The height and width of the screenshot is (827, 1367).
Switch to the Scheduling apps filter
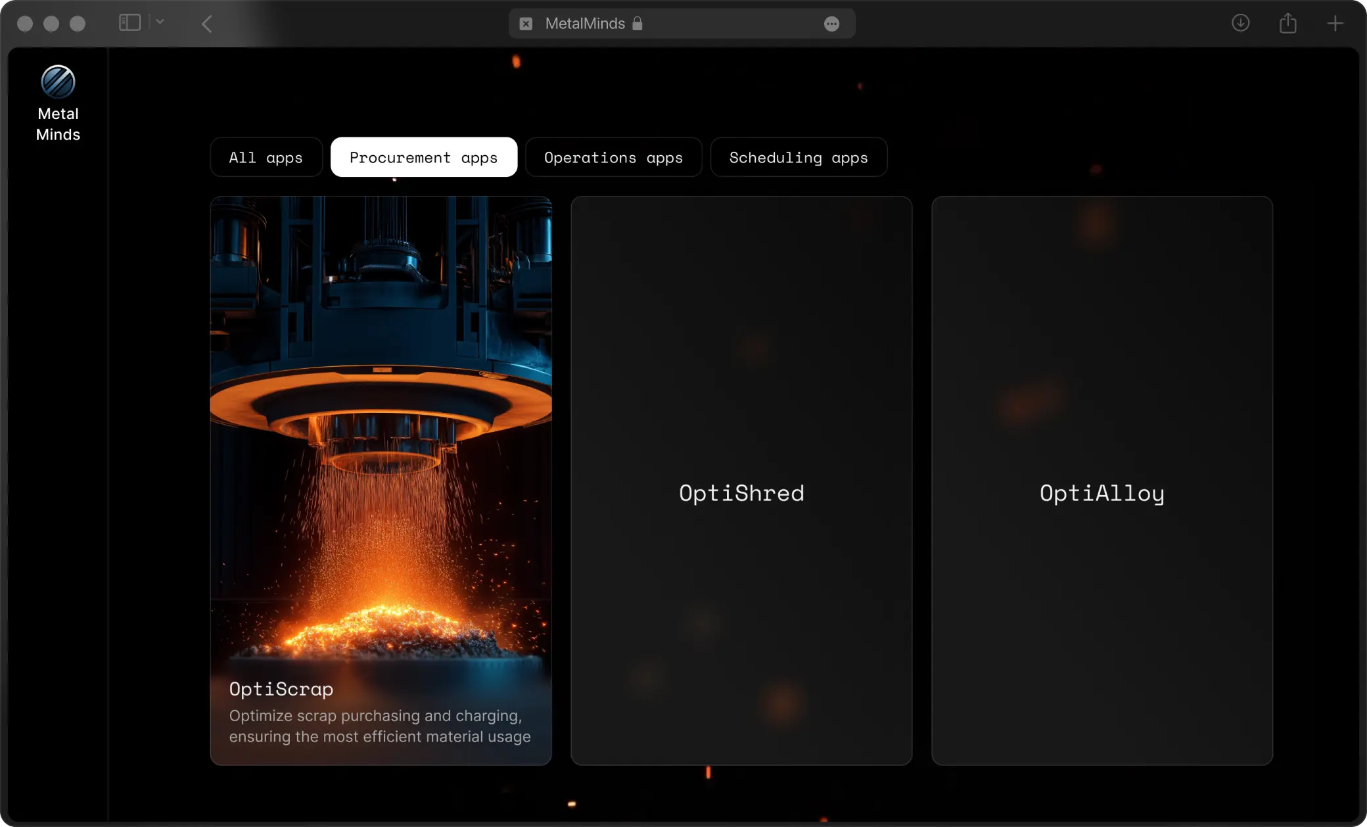[798, 157]
